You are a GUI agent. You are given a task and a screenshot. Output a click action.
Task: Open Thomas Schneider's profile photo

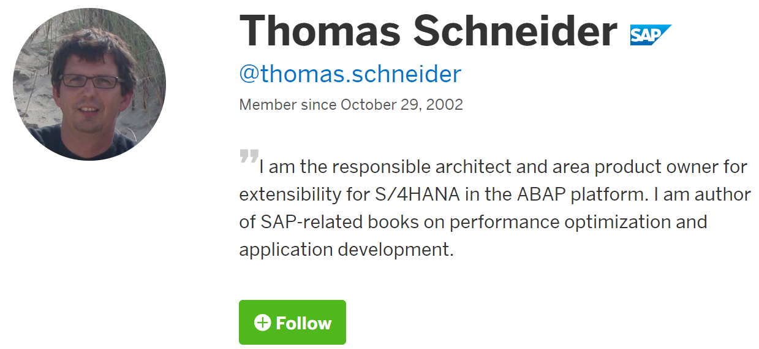pos(89,85)
